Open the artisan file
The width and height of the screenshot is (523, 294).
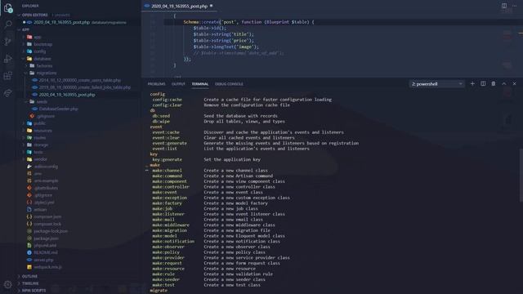click(x=40, y=210)
